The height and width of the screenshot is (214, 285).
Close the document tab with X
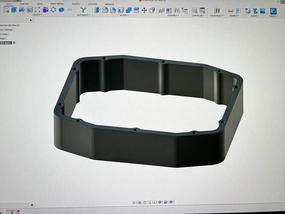(278, 1)
